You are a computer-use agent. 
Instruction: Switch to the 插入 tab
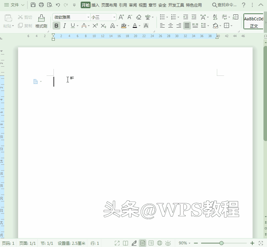tap(95, 5)
